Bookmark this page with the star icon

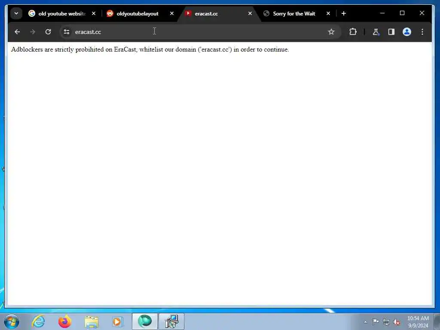[331, 32]
